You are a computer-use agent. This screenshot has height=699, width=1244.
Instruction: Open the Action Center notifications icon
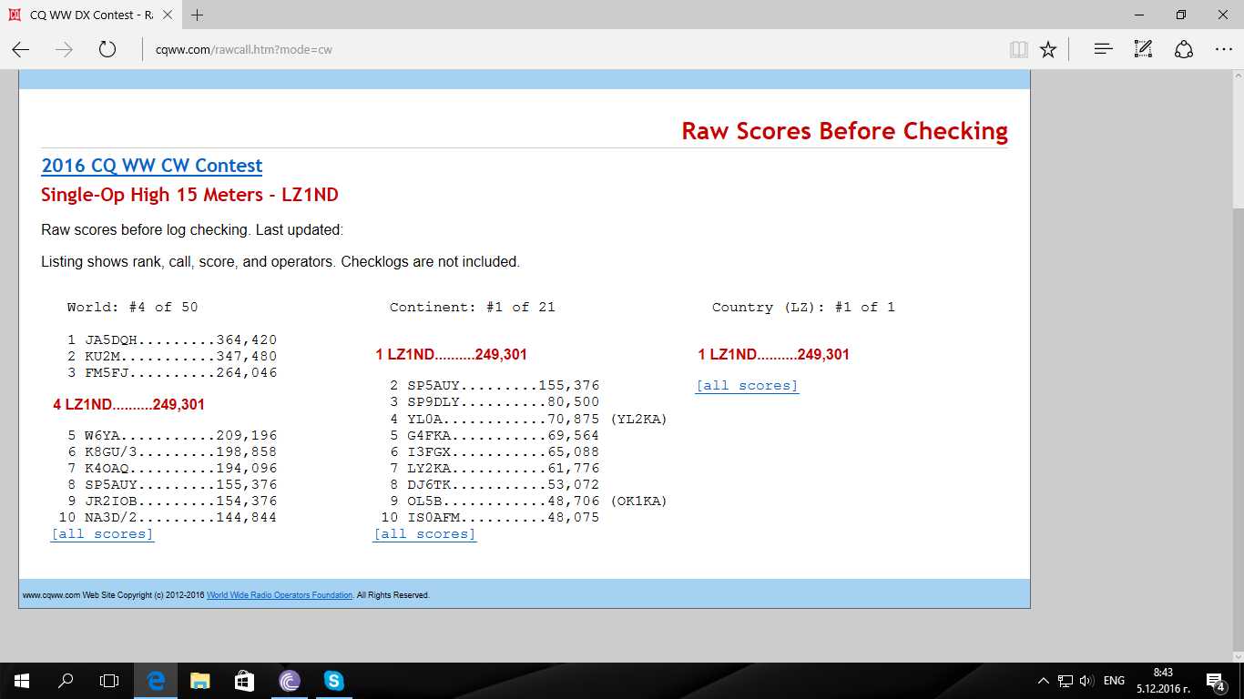(1214, 681)
